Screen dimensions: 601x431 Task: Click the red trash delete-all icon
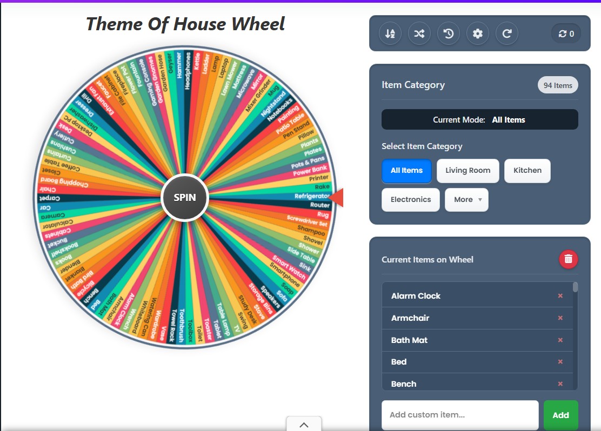coord(569,259)
